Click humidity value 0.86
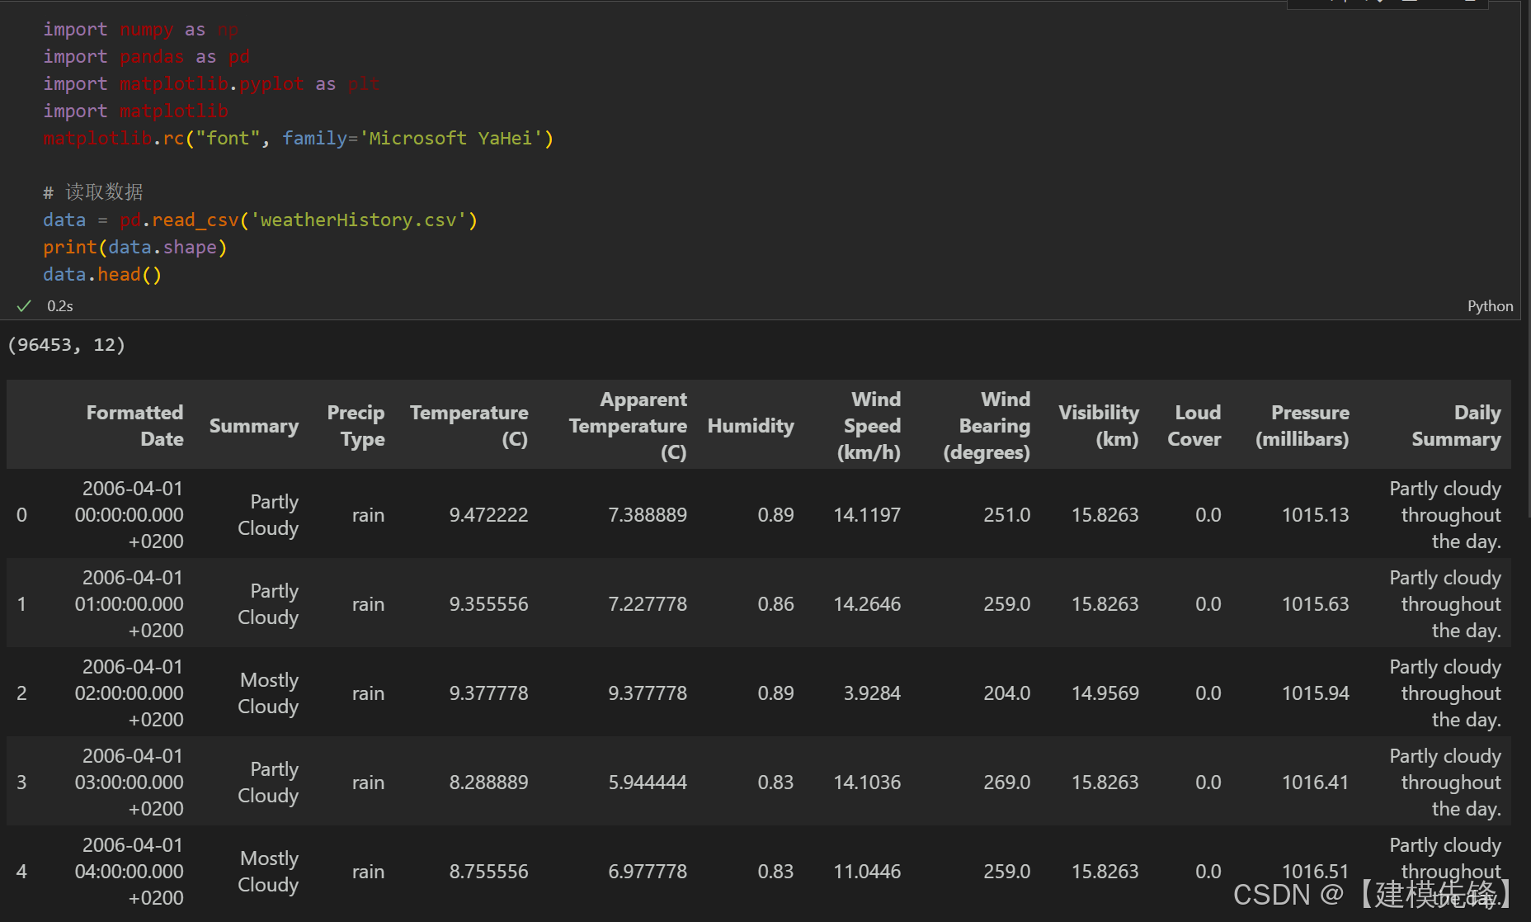This screenshot has width=1531, height=922. coord(775,604)
